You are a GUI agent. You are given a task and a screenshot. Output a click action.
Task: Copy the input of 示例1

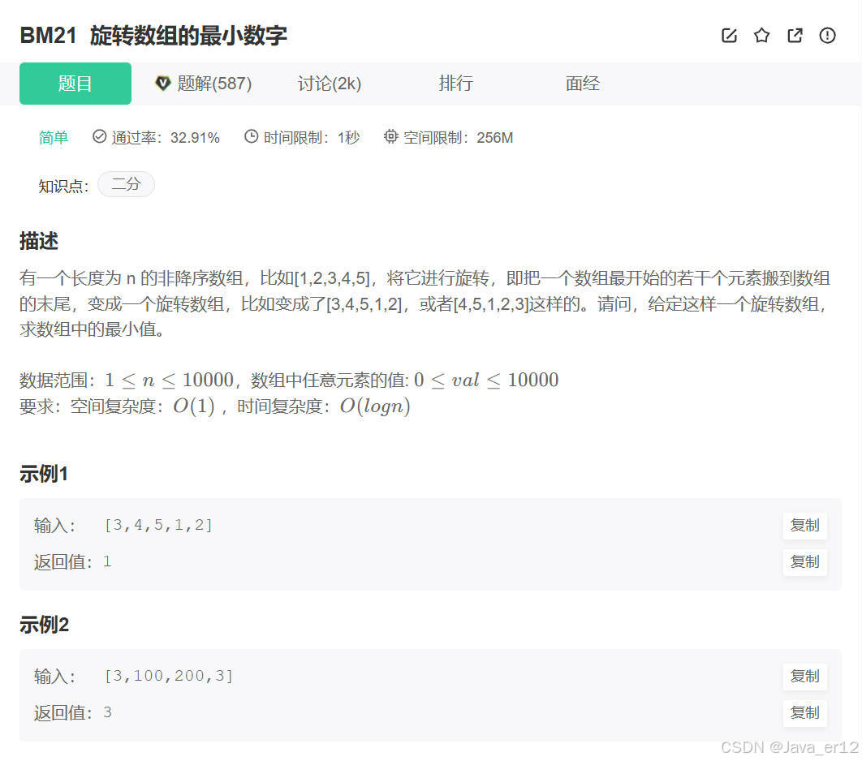[x=804, y=525]
